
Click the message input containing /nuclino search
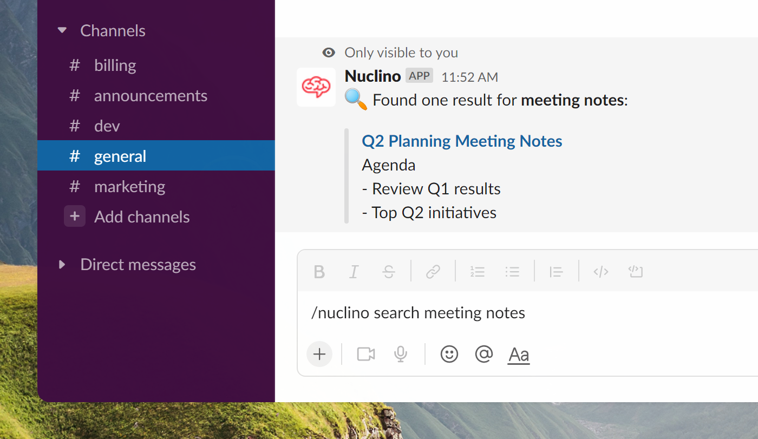pos(528,313)
